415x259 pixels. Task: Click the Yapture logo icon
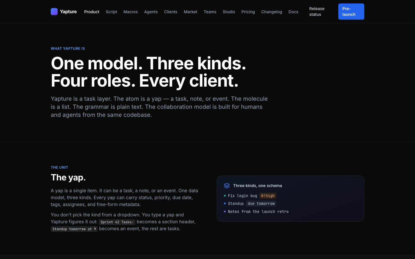[54, 12]
